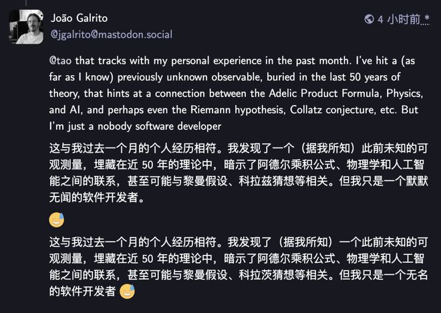Click the globe public visibility icon
441x313 pixels.
pos(369,19)
